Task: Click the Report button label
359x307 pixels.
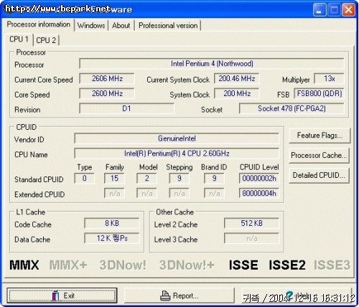Action: [185, 296]
